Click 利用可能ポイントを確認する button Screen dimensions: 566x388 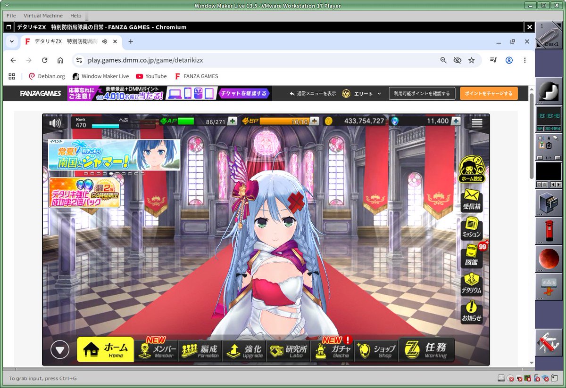(422, 93)
